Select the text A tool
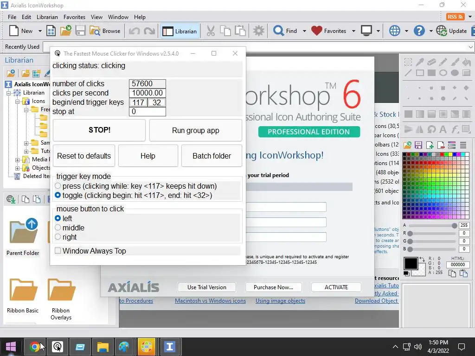Screen dimensions: 475x356 point(443,130)
